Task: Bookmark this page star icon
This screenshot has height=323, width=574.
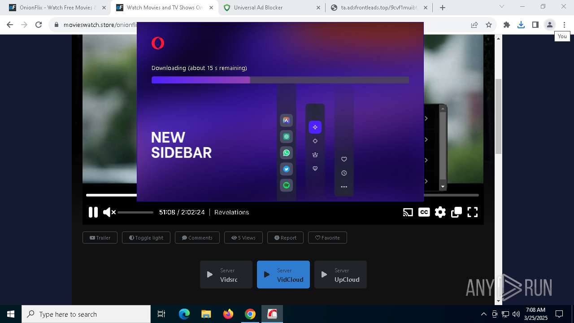Action: pos(489,25)
